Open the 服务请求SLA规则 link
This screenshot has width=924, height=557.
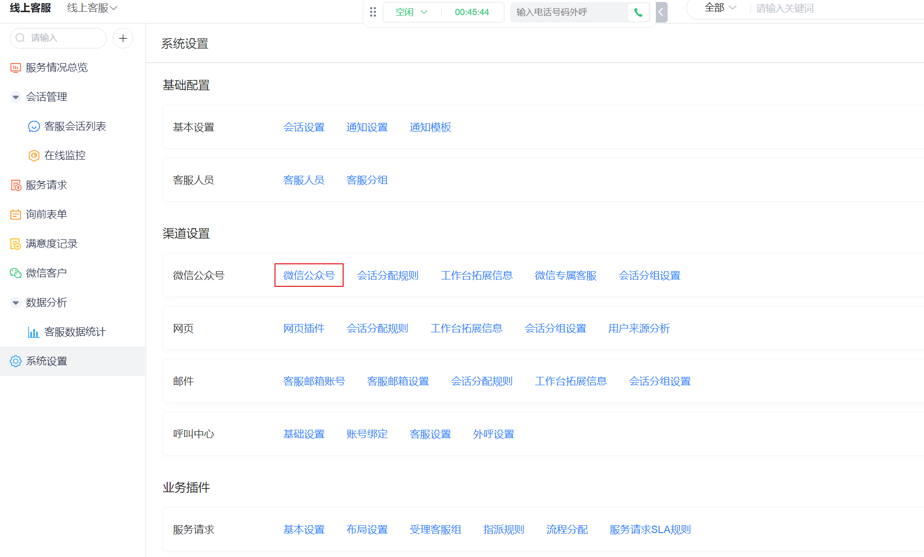(650, 530)
